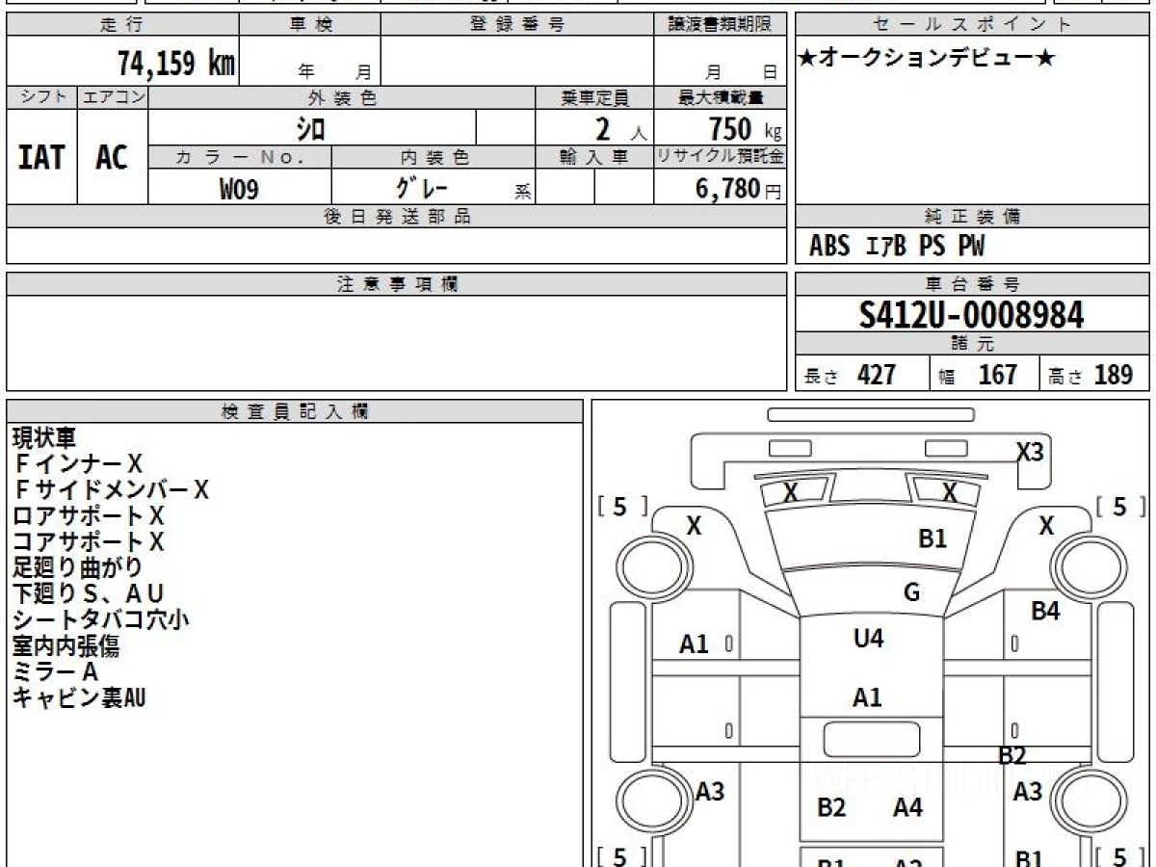Click the G mark on windshield

(911, 592)
